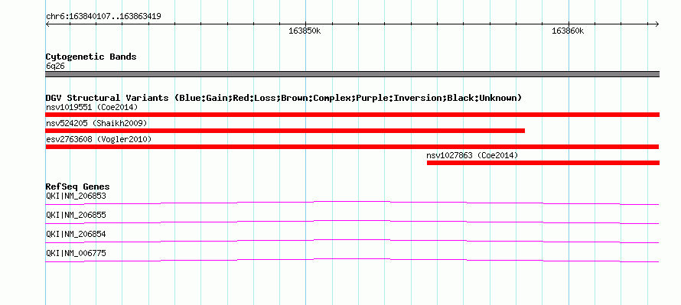Viewport: 681px width, 305px height.
Task: Click the RefSeq Genes track title
Action: pos(78,187)
